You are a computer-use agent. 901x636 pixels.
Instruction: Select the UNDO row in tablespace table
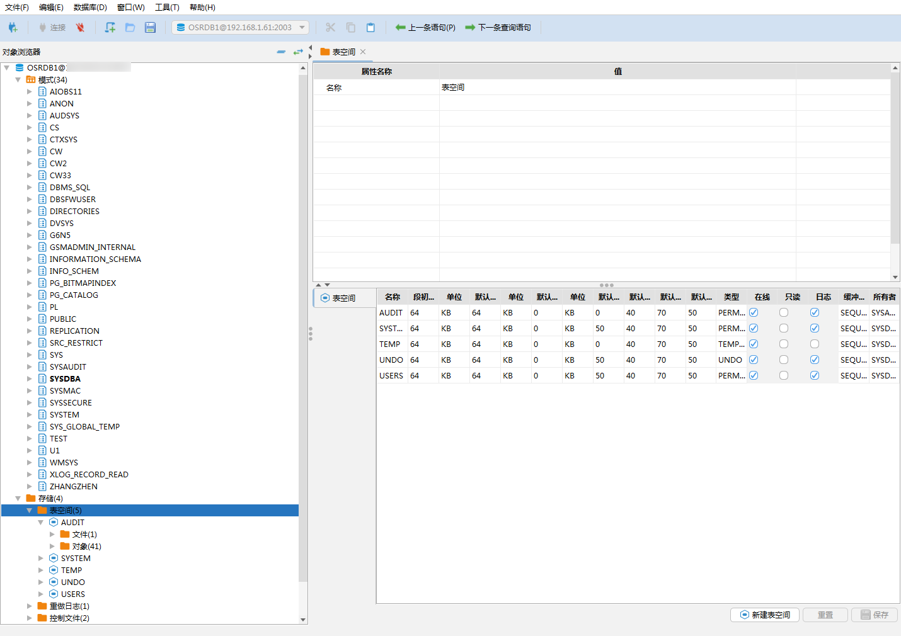(x=391, y=360)
